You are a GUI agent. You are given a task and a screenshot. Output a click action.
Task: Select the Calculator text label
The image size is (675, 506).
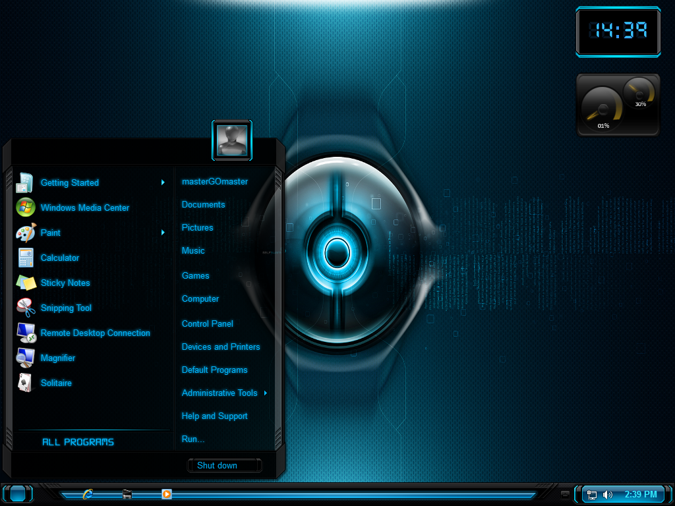coord(60,258)
